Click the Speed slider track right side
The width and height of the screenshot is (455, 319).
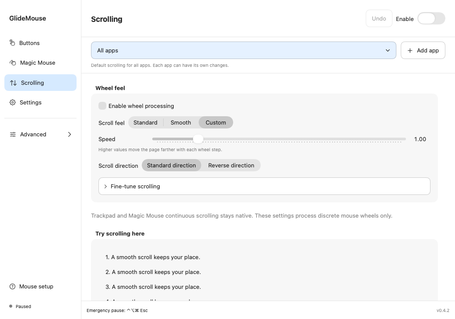[304, 139]
